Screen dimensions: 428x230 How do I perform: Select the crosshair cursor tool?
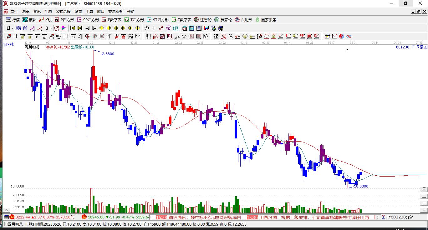(x=154, y=28)
